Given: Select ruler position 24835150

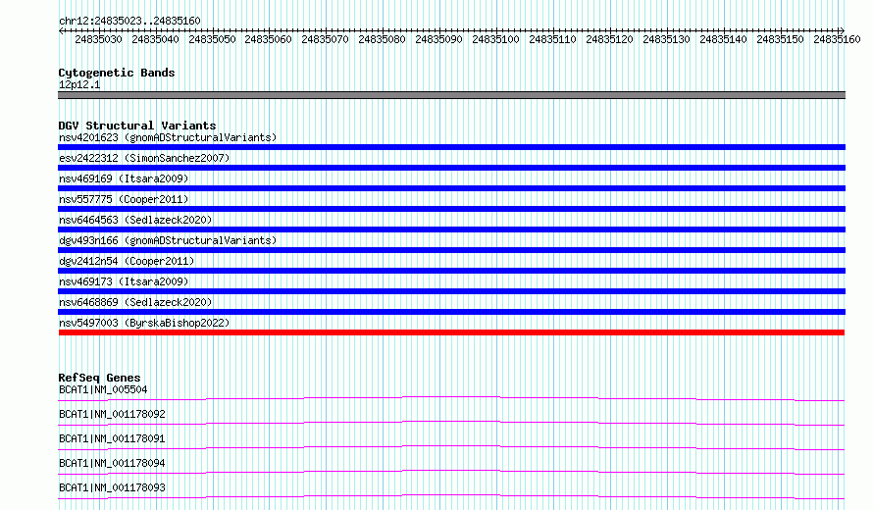Looking at the screenshot, I should tap(780, 39).
